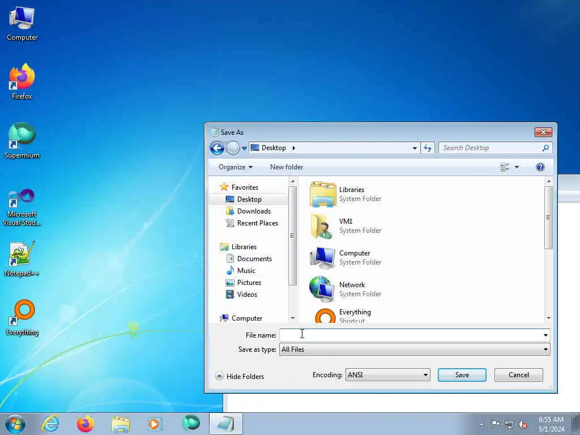Screen dimensions: 580x435
Task: Open the Save as type combo box
Action: point(415,349)
